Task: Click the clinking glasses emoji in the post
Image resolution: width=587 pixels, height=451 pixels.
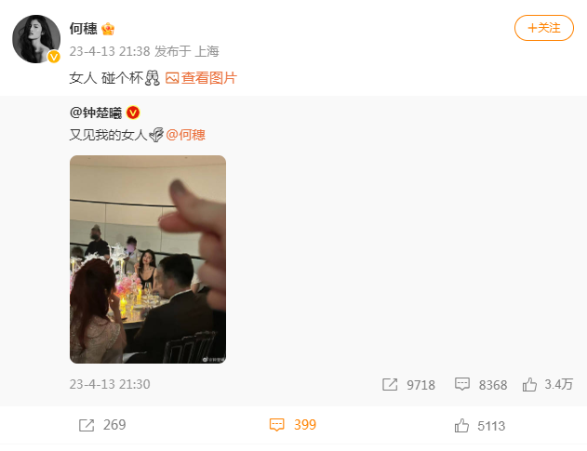Action: tap(153, 78)
